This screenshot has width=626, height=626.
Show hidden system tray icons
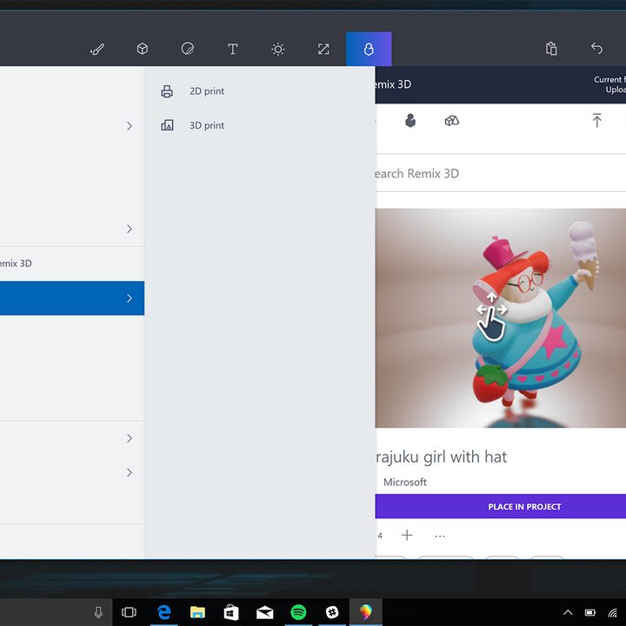coord(568,612)
